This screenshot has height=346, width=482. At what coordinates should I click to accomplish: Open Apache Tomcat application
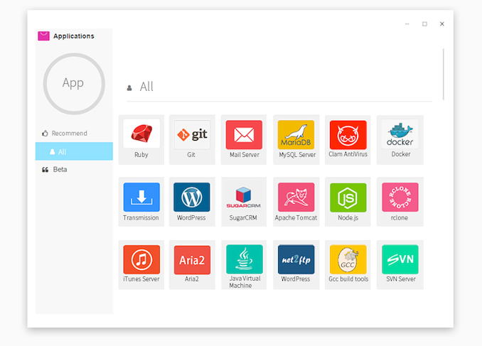coord(296,198)
